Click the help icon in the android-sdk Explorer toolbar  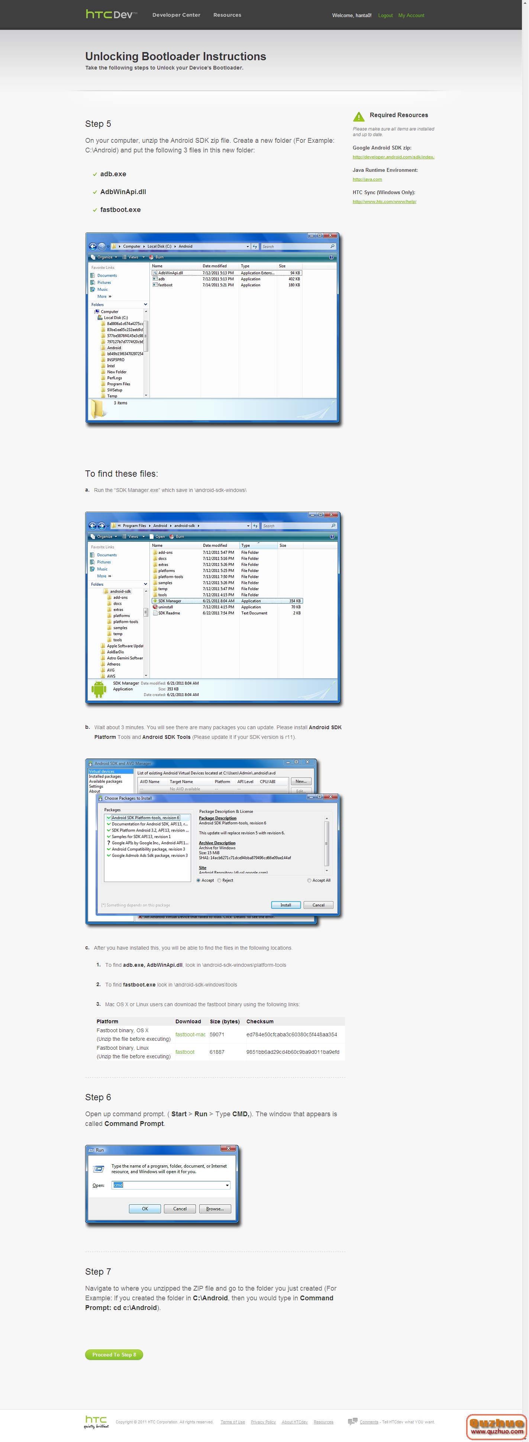tap(332, 536)
